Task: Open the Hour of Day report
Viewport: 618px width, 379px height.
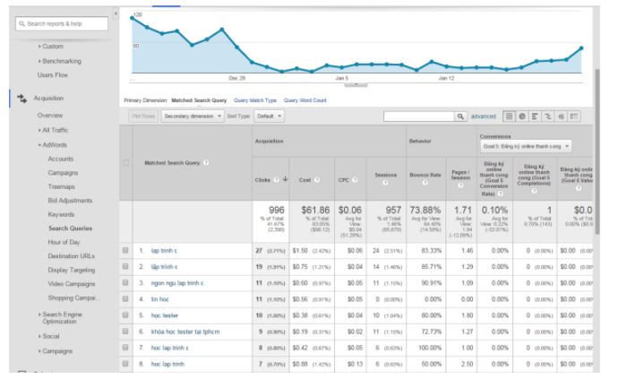Action: pyautogui.click(x=64, y=242)
